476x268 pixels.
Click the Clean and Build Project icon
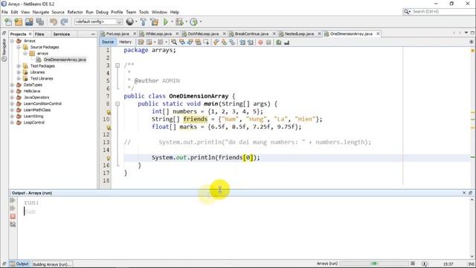point(154,22)
